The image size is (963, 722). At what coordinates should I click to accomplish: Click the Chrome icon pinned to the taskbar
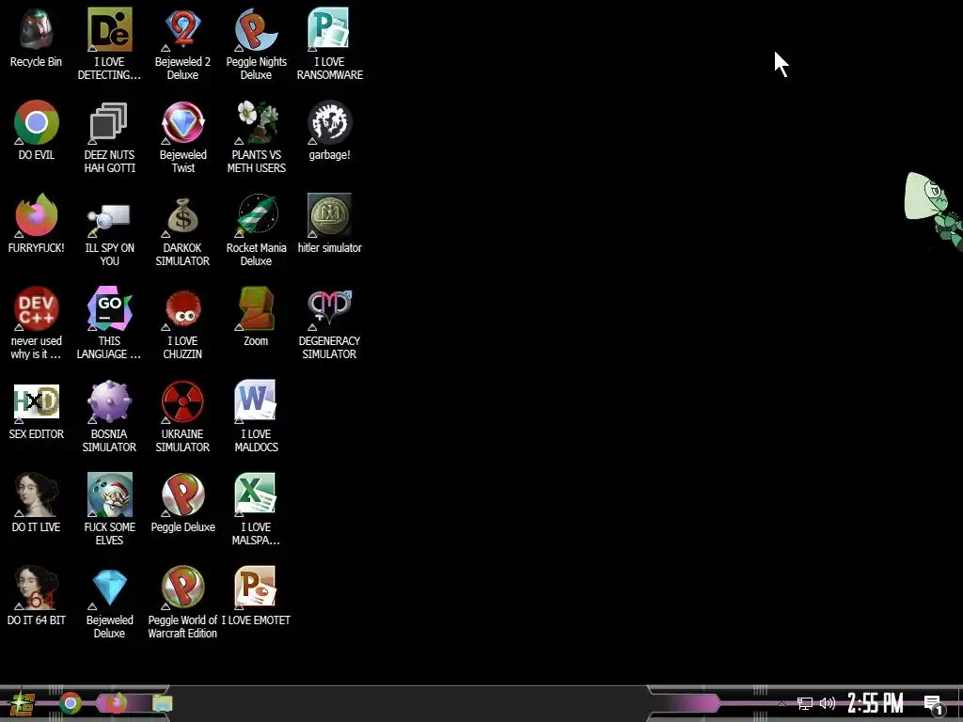tap(71, 703)
